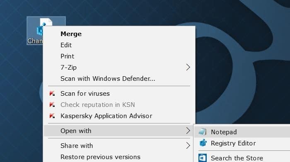This screenshot has height=162, width=290.
Task: Click the Windows Store bag icon
Action: coord(203,158)
